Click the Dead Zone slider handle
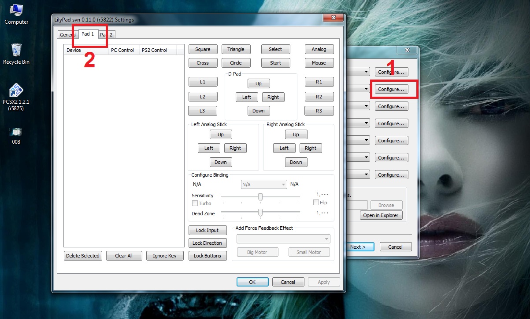The width and height of the screenshot is (530, 319). point(260,213)
